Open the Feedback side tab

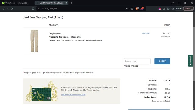(190, 61)
